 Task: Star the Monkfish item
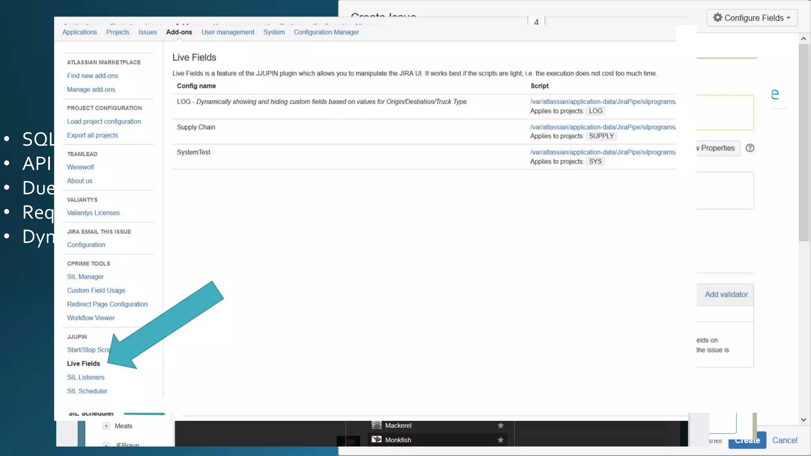(x=501, y=440)
